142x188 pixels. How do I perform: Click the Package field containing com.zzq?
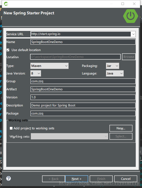click(x=83, y=113)
